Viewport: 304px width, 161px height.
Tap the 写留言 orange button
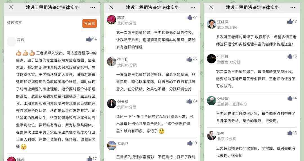click(x=90, y=23)
